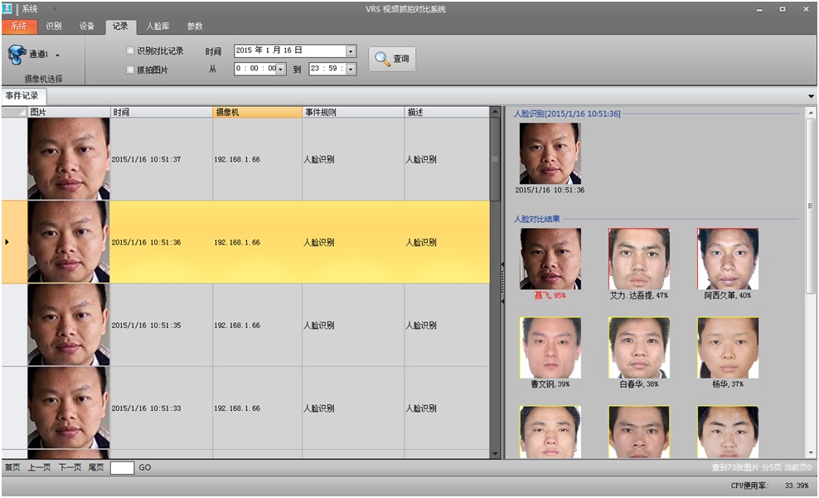Go to the 参数 tab
Viewport: 819px width, 498px height.
pyautogui.click(x=195, y=26)
